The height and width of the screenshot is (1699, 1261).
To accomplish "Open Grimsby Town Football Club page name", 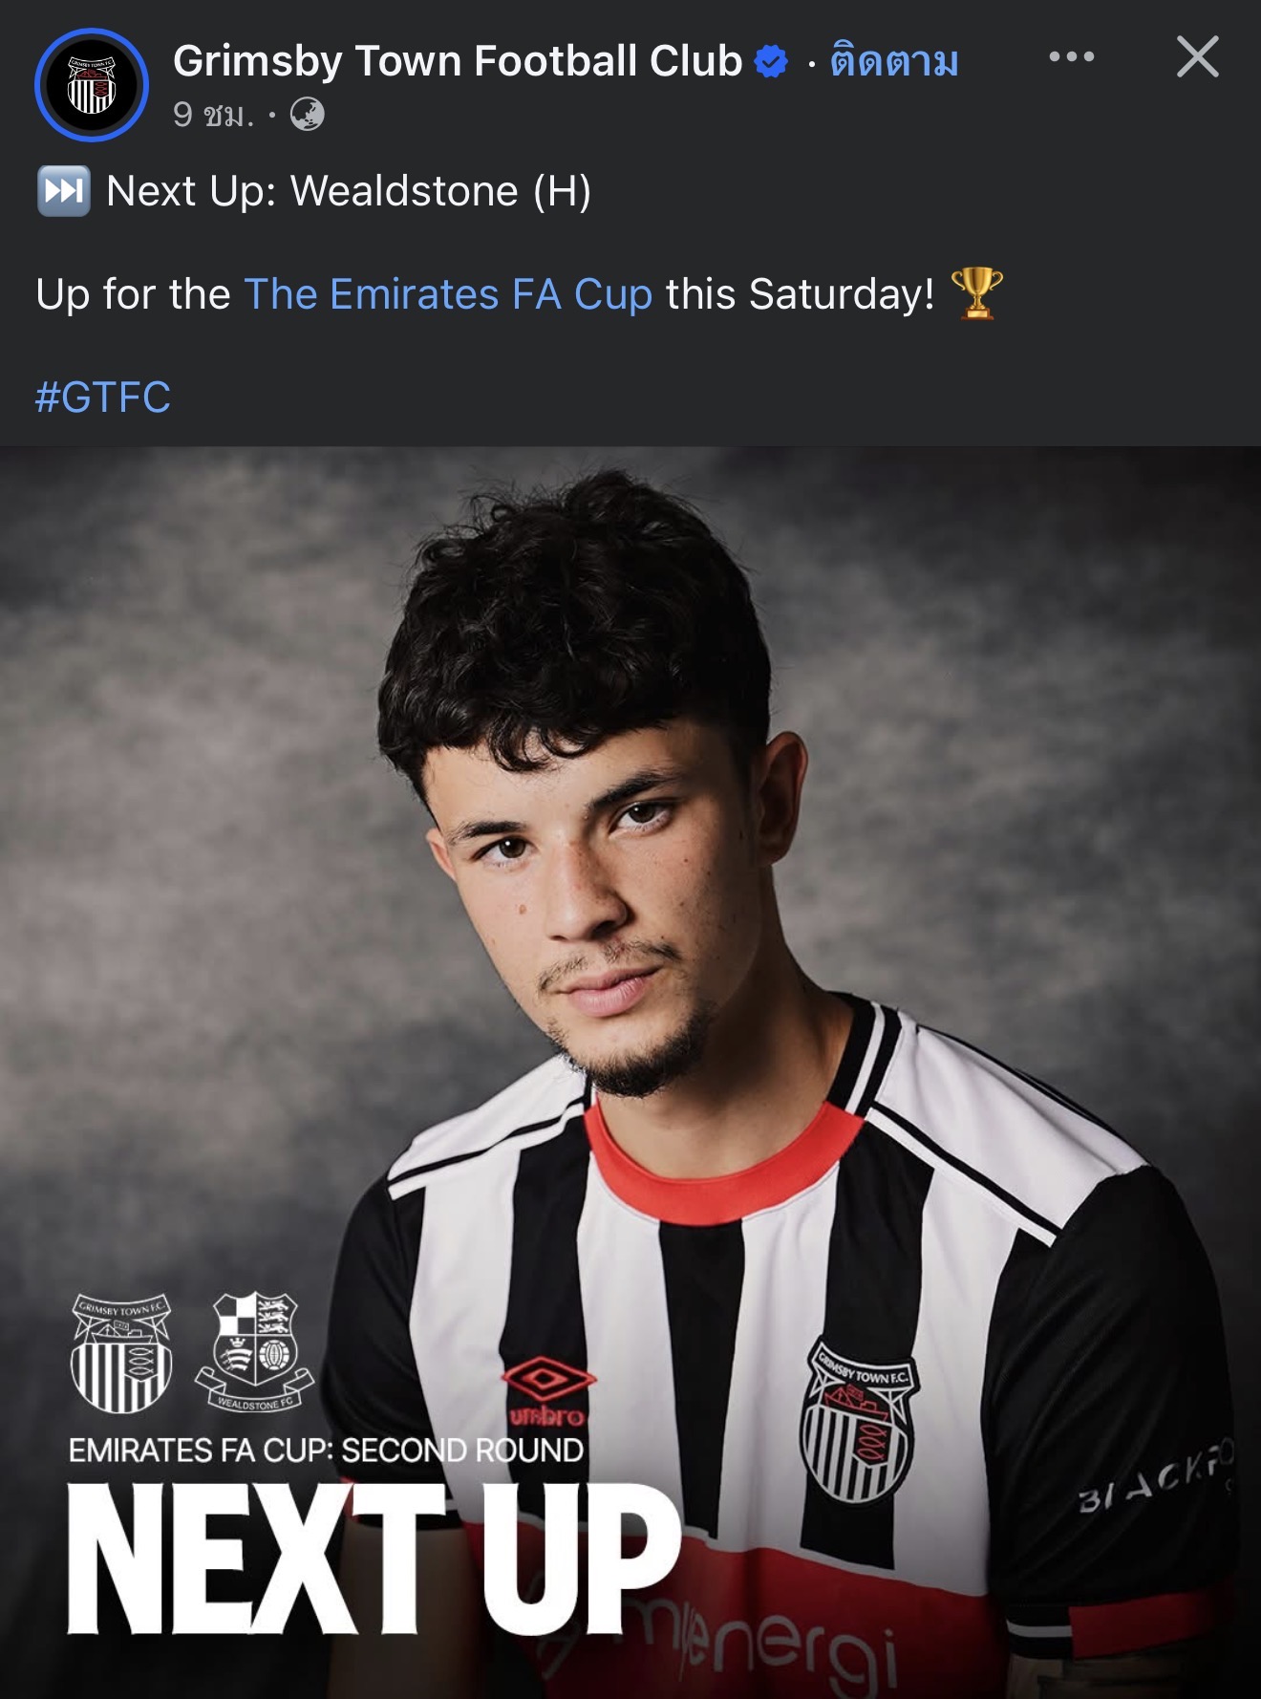I will coord(458,61).
